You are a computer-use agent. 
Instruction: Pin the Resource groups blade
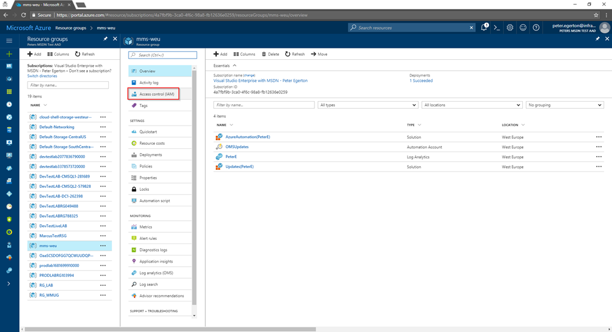point(106,39)
